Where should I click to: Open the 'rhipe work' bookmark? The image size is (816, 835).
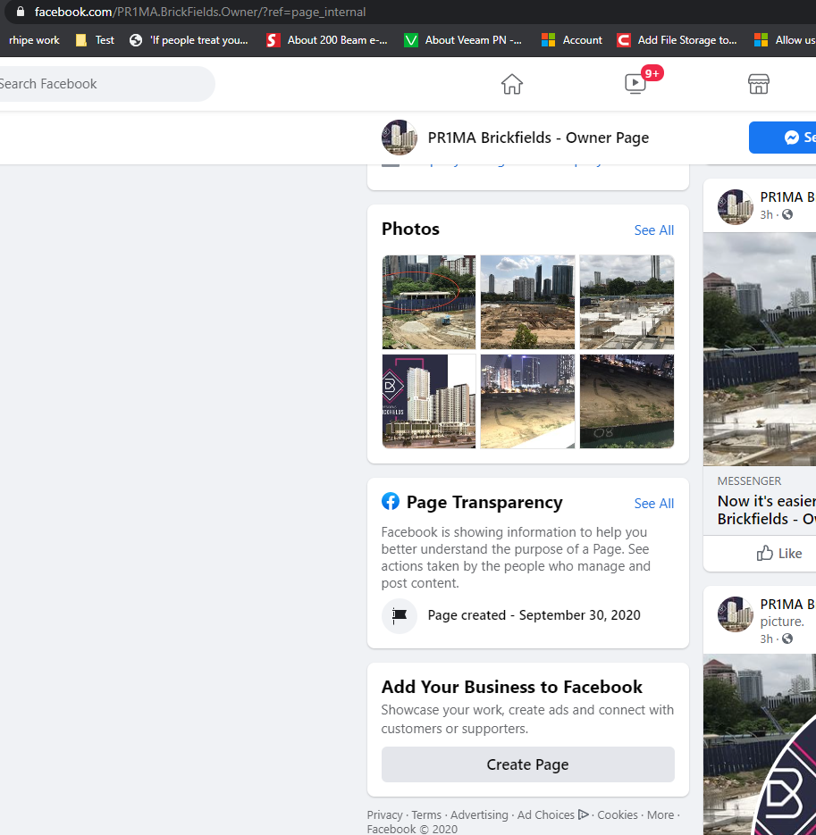click(x=34, y=40)
